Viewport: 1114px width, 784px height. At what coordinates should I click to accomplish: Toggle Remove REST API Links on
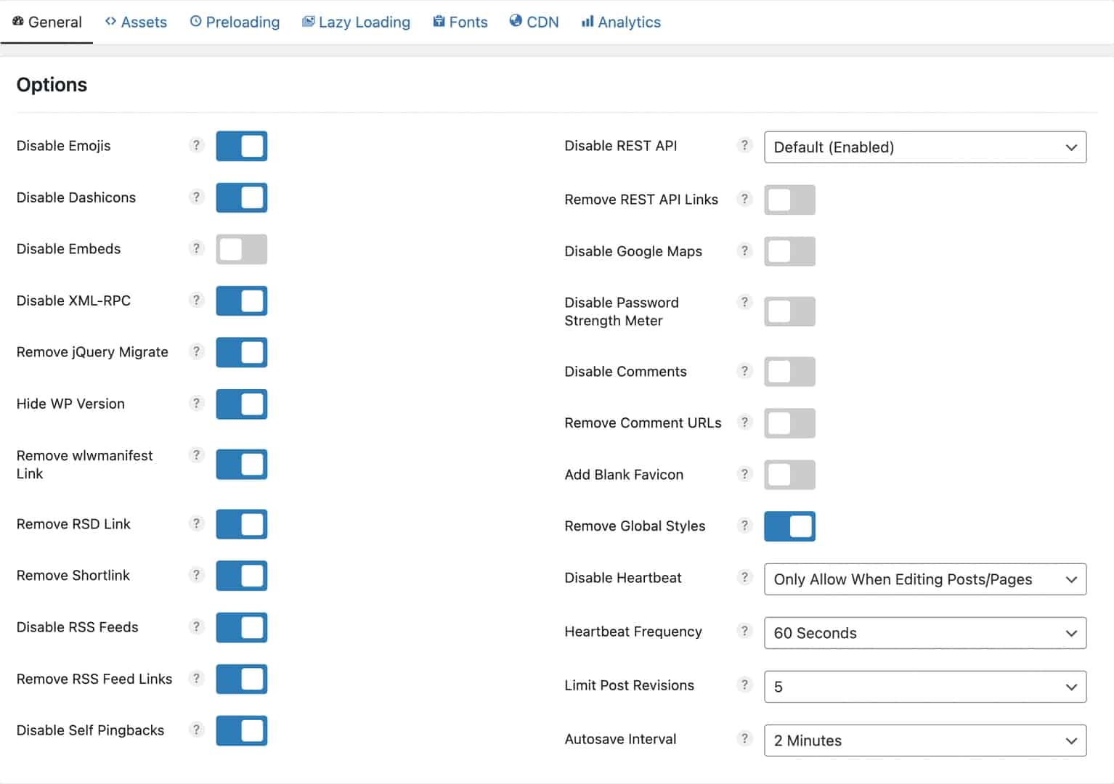pyautogui.click(x=790, y=200)
